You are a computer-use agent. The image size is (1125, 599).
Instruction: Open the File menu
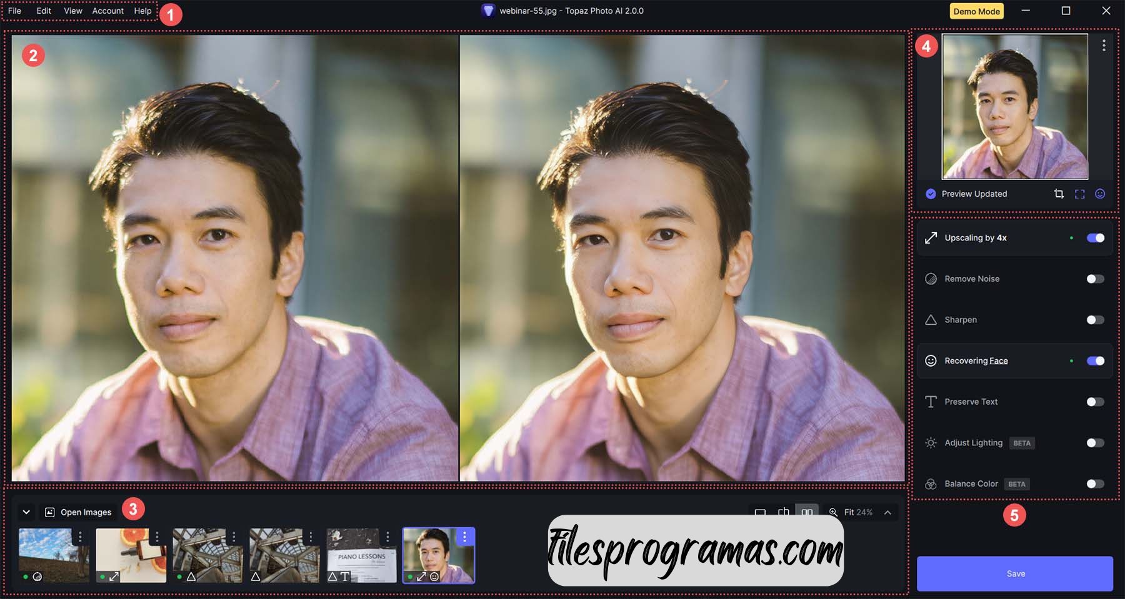pos(14,11)
